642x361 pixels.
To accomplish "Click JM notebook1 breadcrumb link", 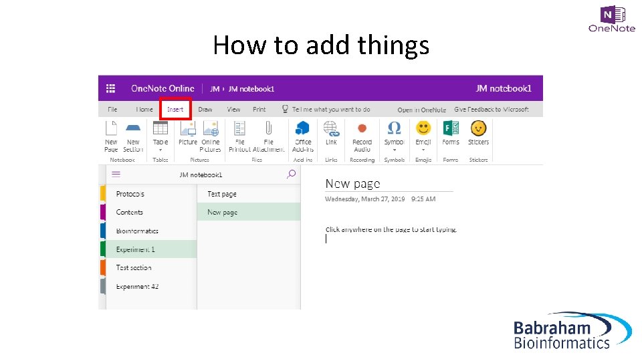I will point(251,89).
